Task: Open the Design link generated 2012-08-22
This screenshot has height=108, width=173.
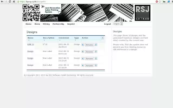Action: [30, 51]
